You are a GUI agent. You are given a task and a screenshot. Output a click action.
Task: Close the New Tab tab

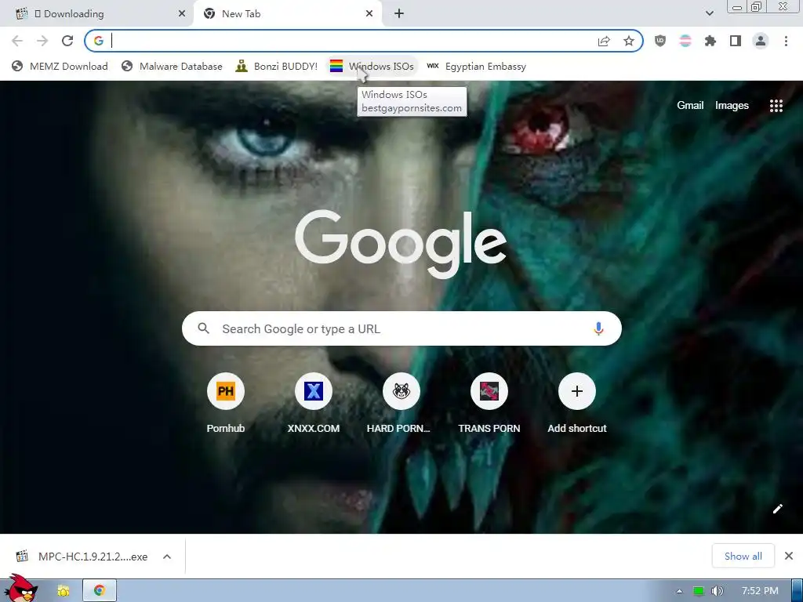point(369,14)
